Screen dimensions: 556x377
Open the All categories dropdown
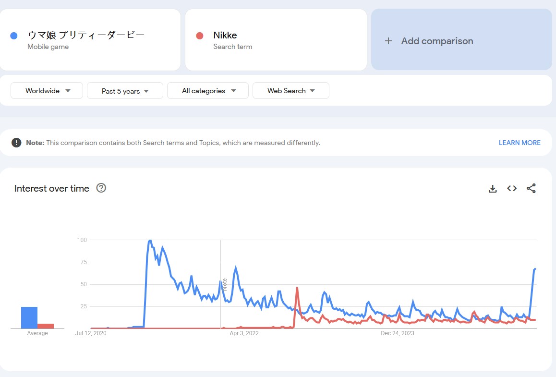(208, 91)
